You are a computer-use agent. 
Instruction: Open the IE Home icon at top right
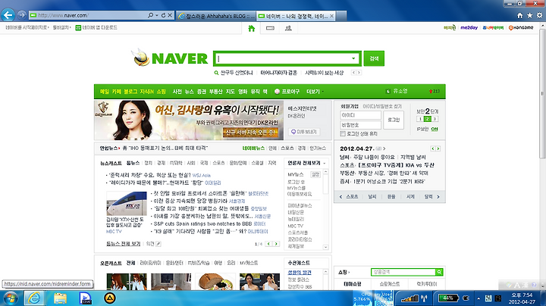520,15
